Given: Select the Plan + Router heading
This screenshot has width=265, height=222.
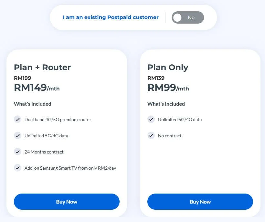Looking at the screenshot, I should tap(42, 67).
